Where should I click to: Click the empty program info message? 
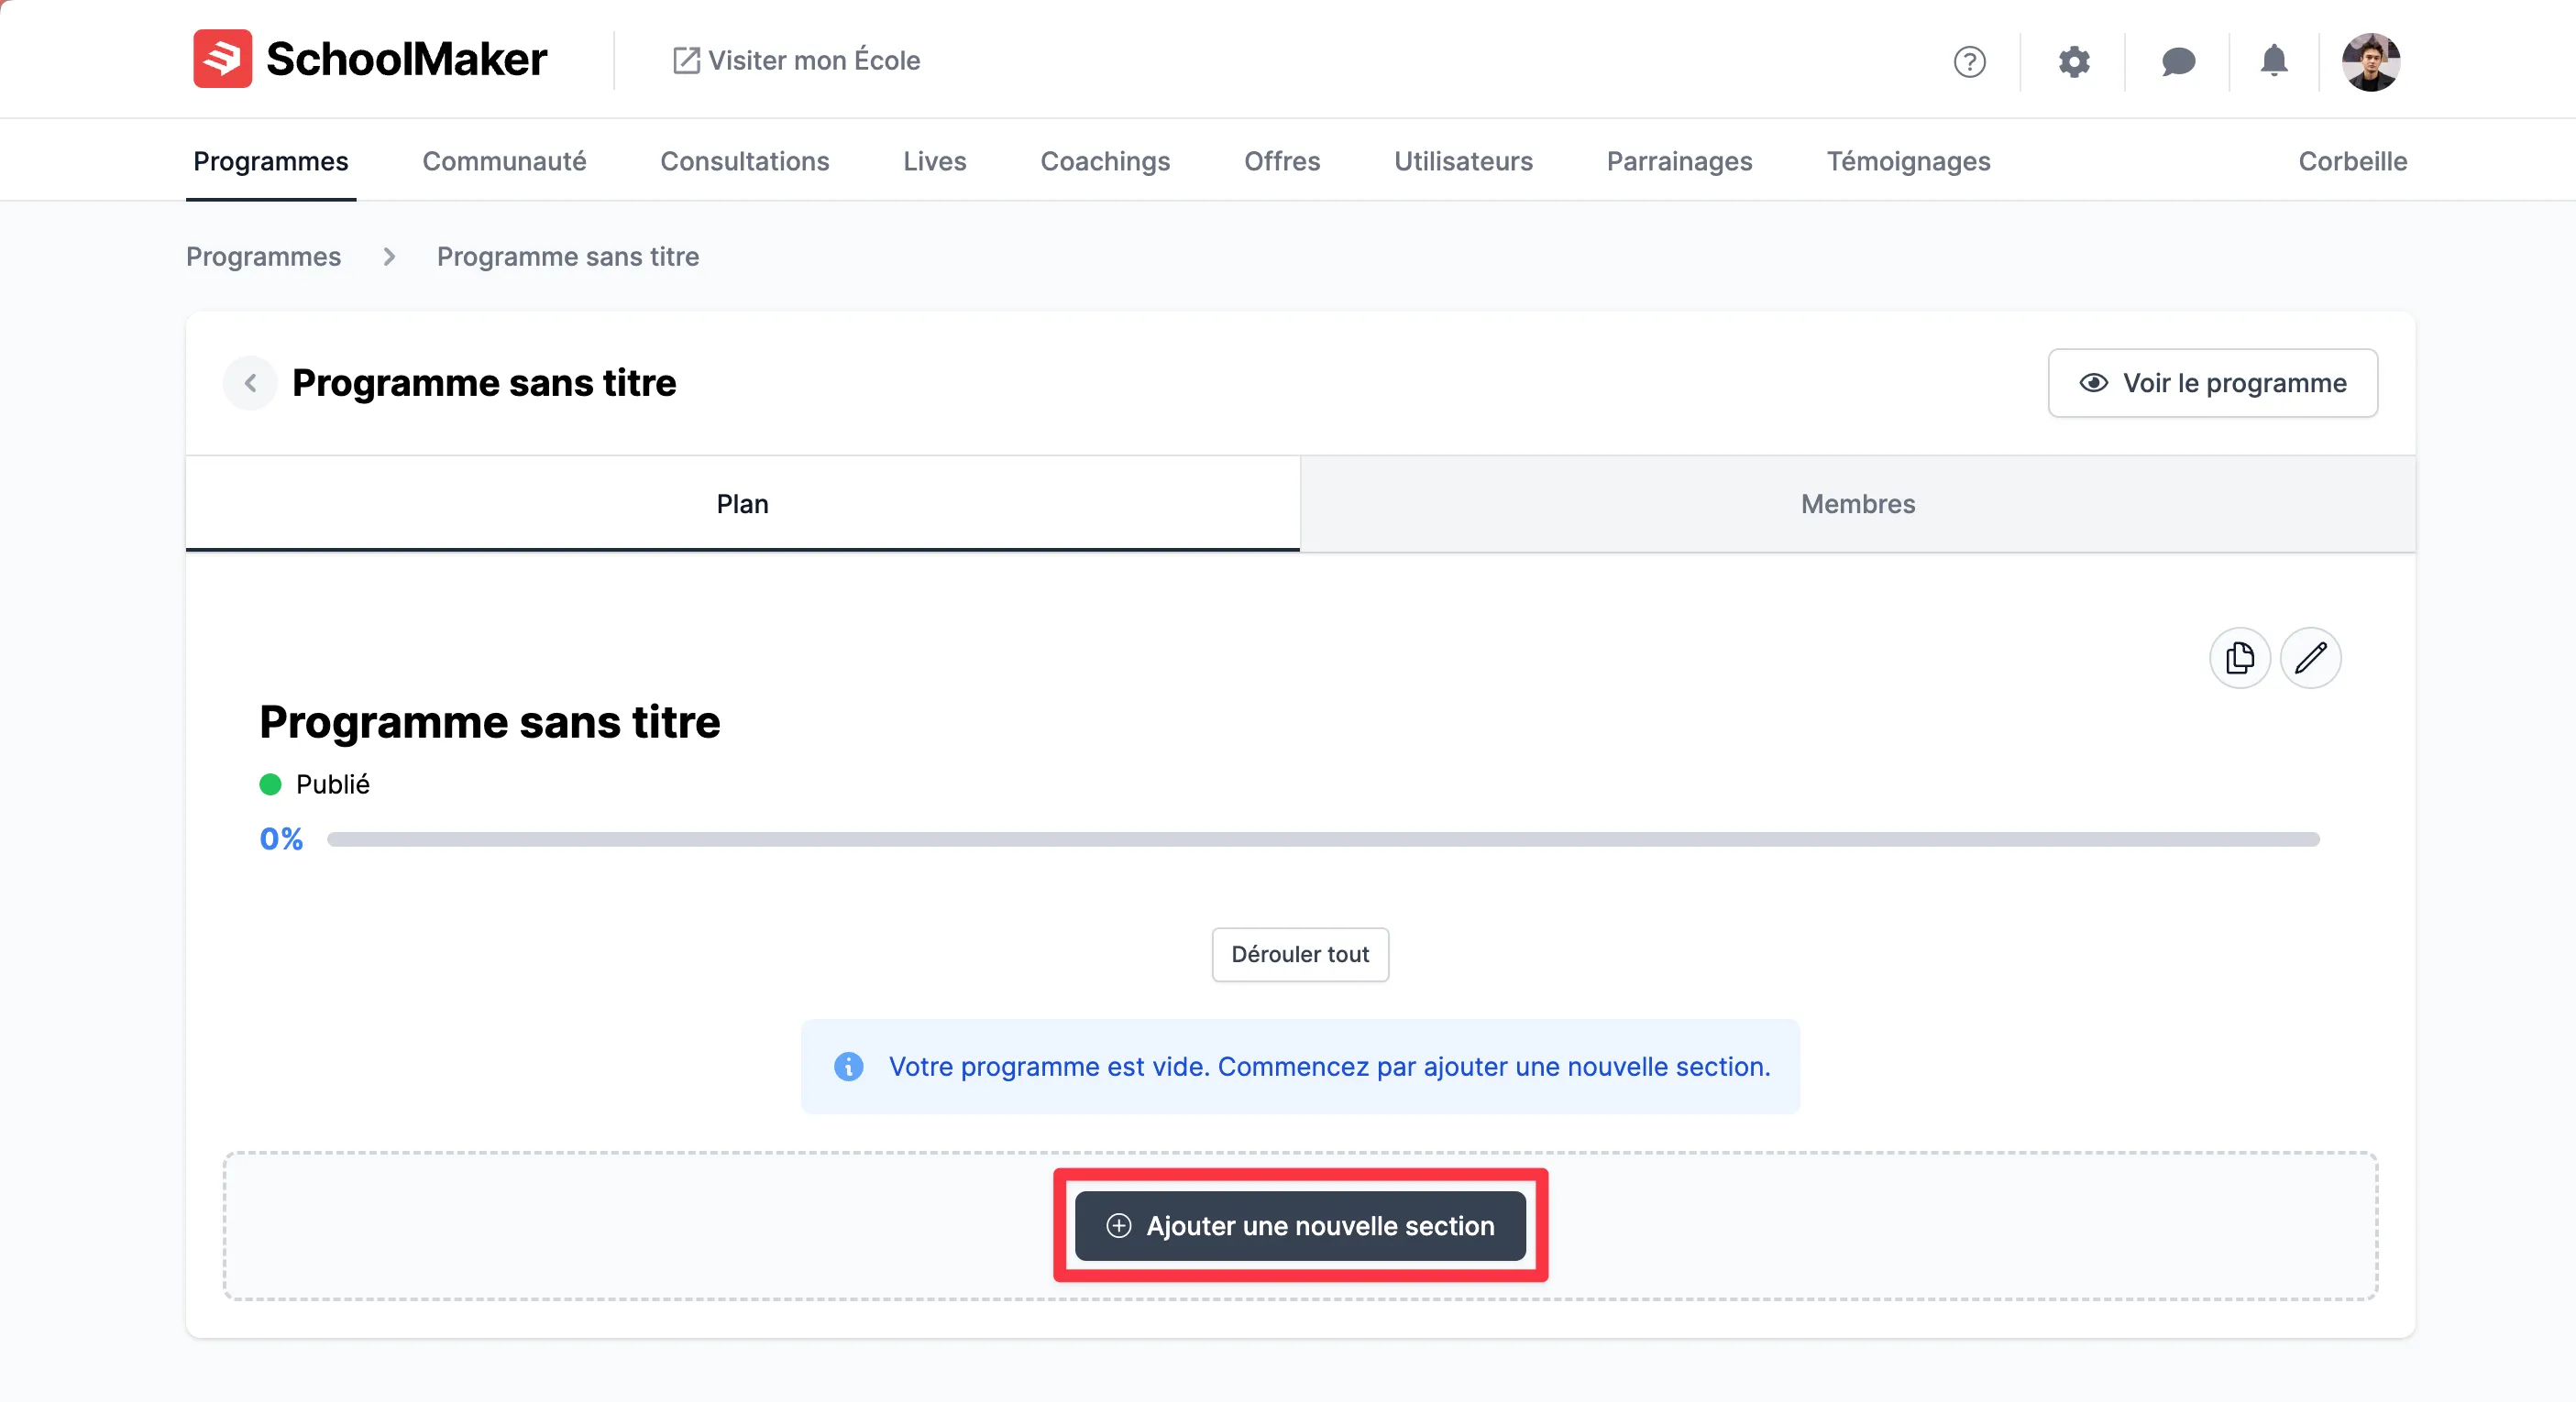point(1300,1068)
